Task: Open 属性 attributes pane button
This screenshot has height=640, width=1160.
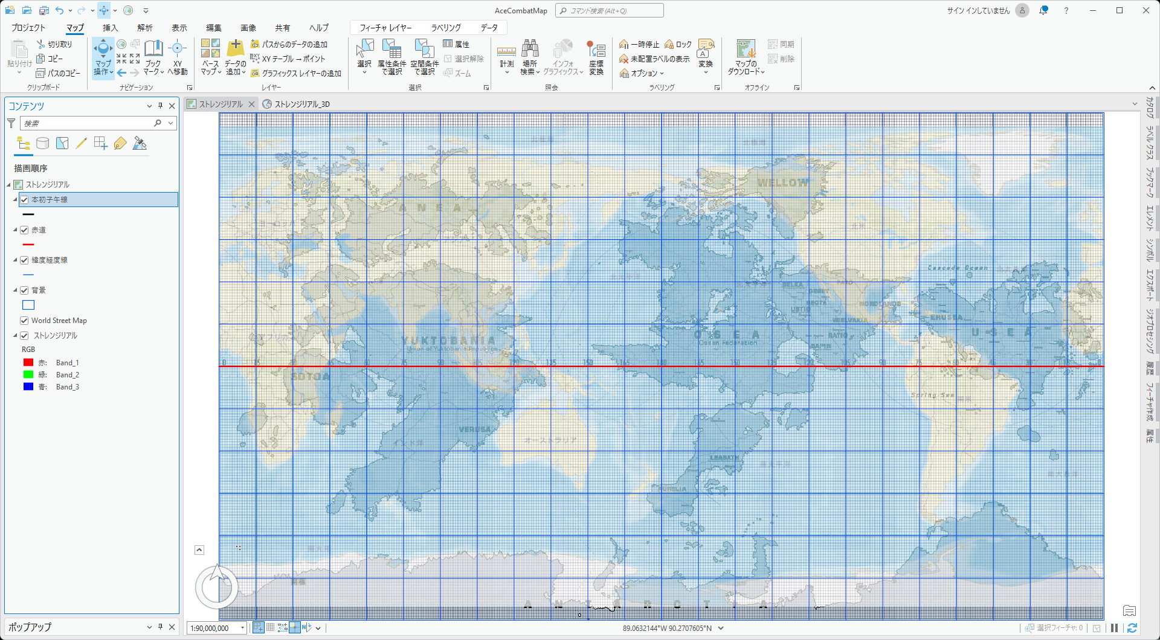Action: pyautogui.click(x=456, y=45)
